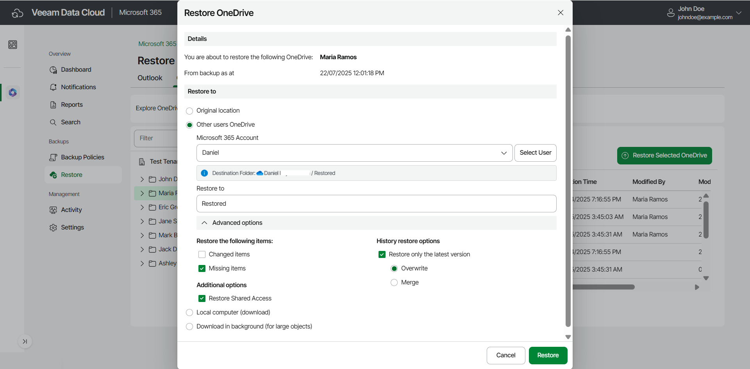Click the dialog vertical scrollbar thumb
Screen dimensions: 750x369
pos(568,181)
